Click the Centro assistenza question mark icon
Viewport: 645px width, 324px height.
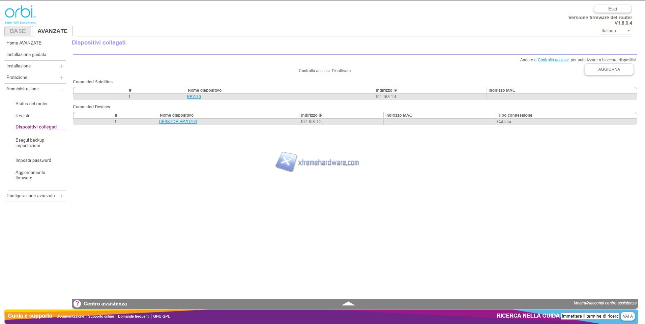pos(77,304)
